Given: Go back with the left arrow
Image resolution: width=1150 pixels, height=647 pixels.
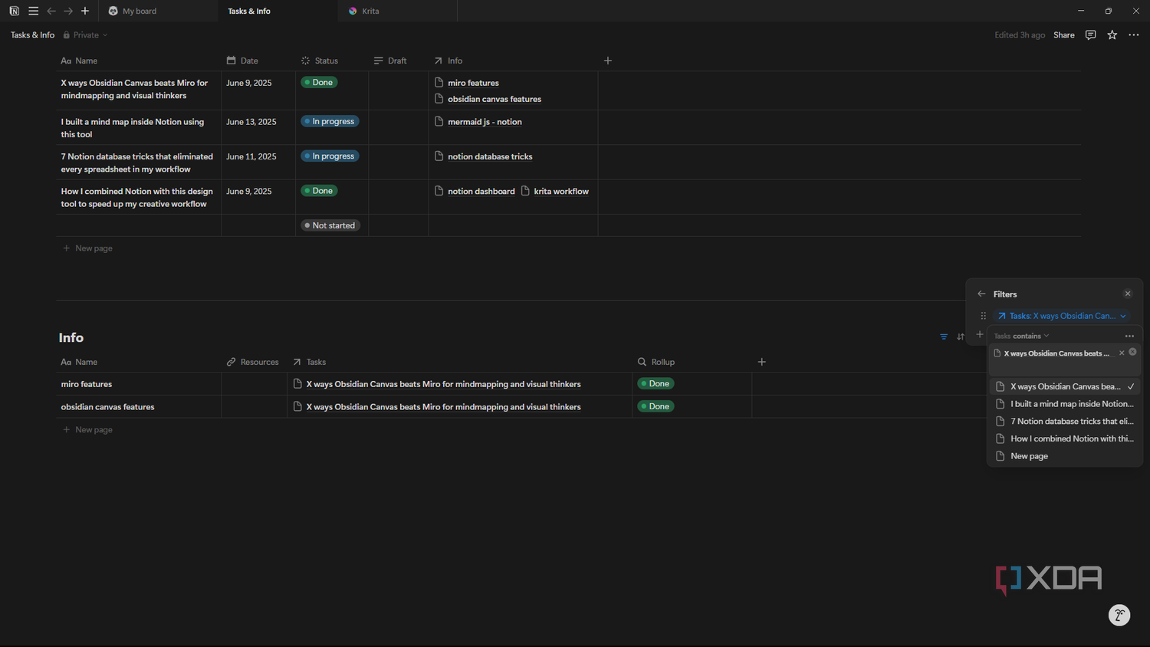Looking at the screenshot, I should (x=51, y=11).
